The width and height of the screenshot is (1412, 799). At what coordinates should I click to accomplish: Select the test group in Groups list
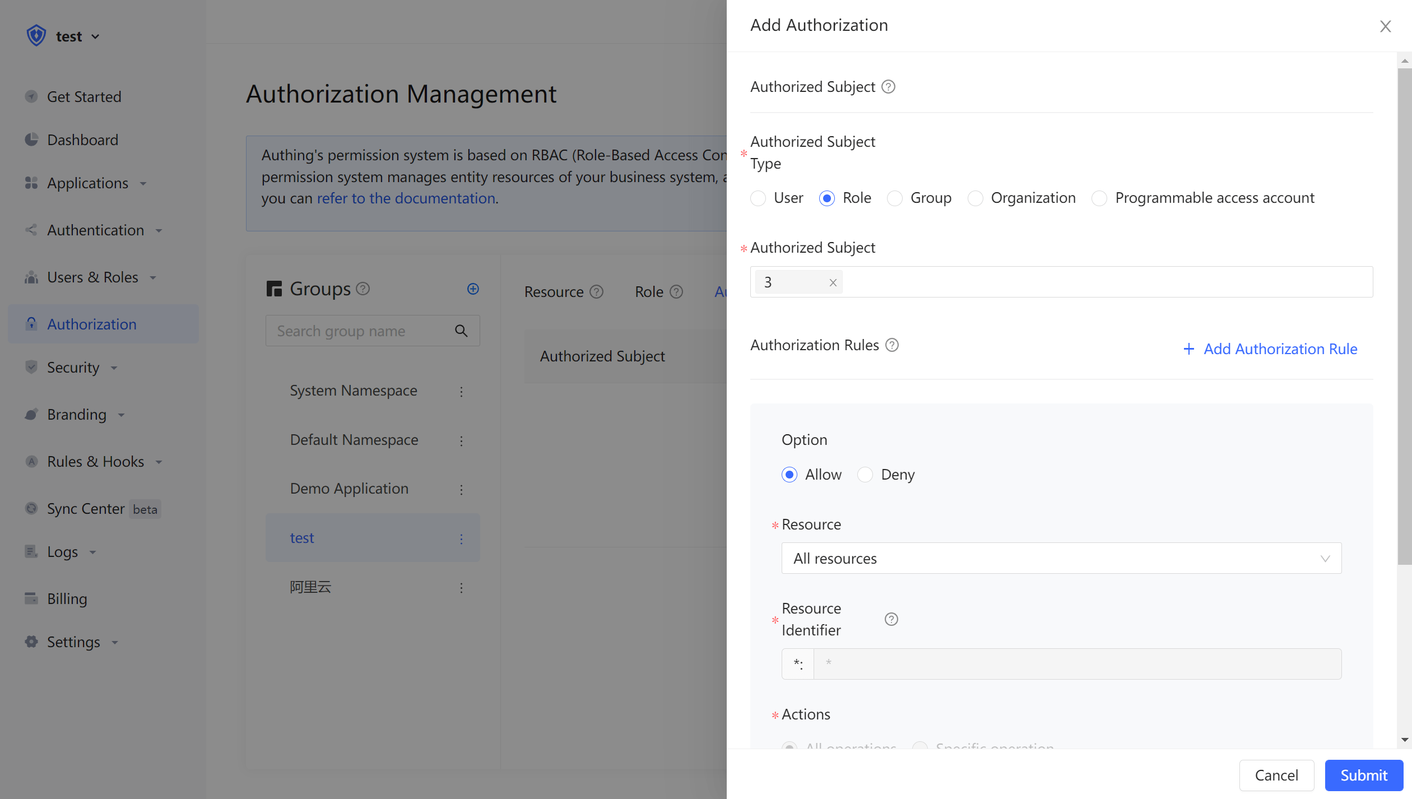[x=302, y=537]
